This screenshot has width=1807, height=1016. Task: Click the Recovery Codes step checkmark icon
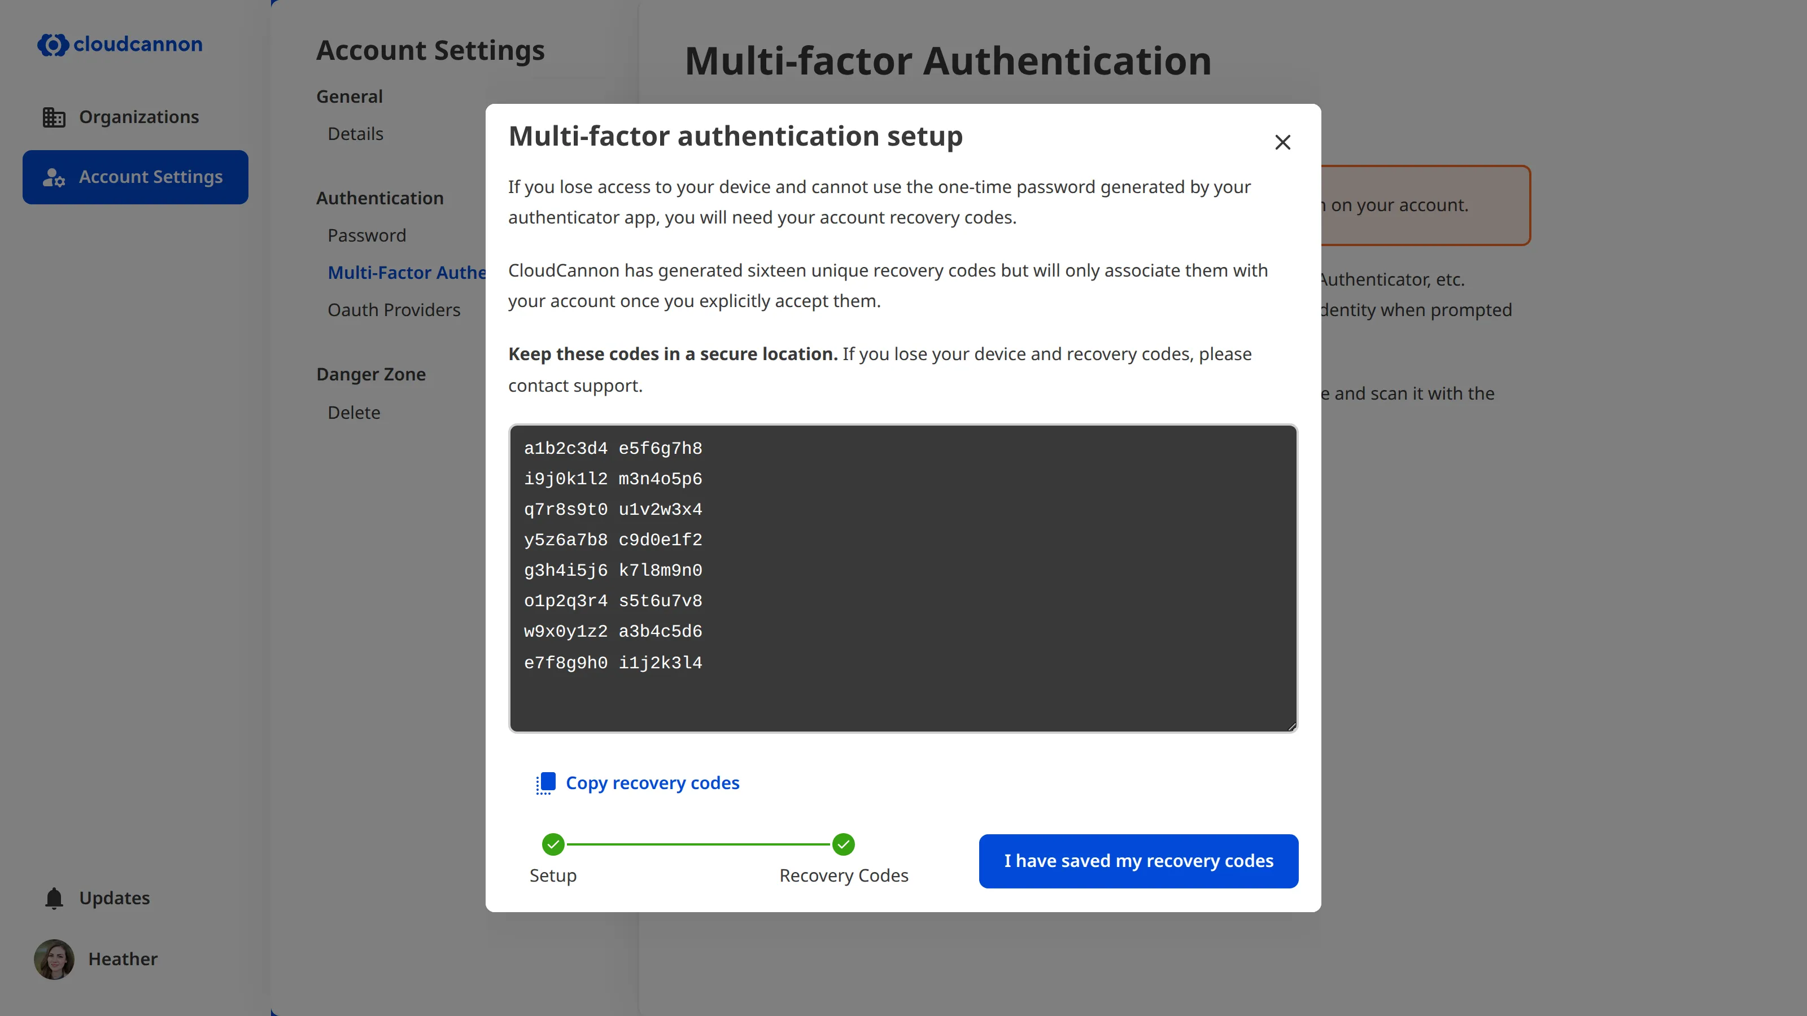(x=843, y=844)
